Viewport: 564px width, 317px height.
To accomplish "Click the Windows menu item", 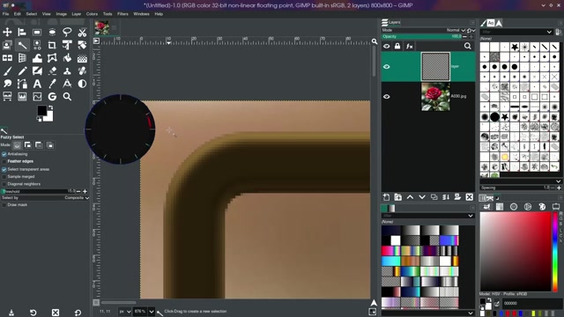I will (141, 14).
